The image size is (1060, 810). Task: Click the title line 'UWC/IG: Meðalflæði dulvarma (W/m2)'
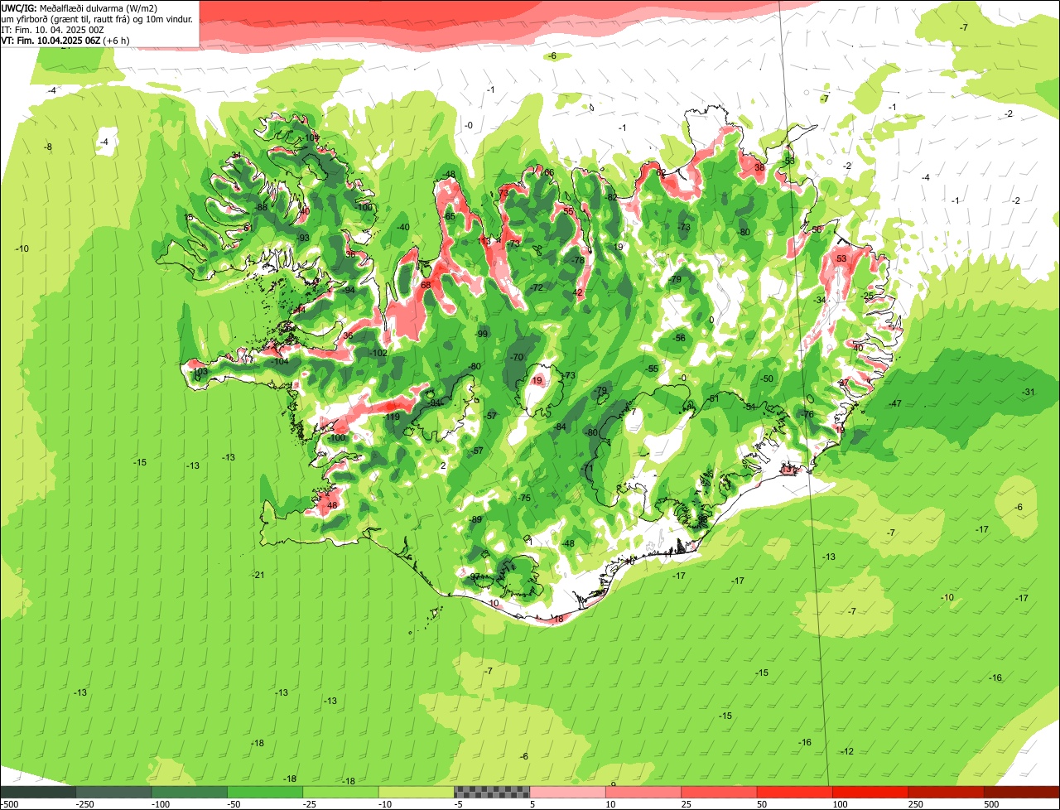click(79, 7)
